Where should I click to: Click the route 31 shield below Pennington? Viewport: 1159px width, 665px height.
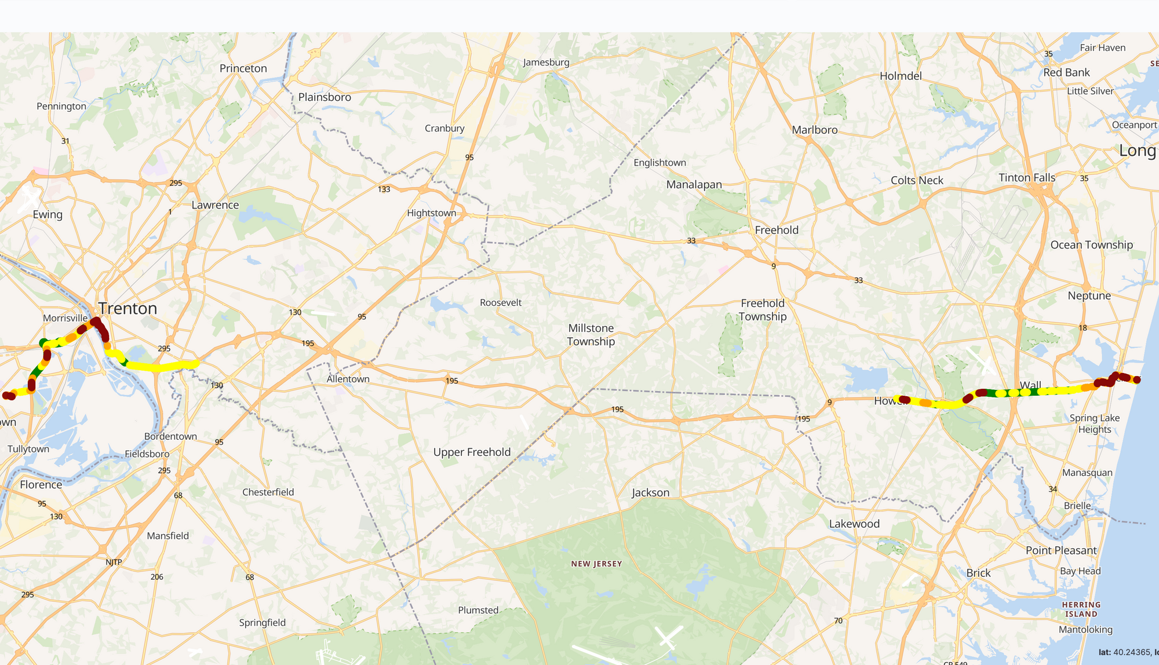click(65, 141)
